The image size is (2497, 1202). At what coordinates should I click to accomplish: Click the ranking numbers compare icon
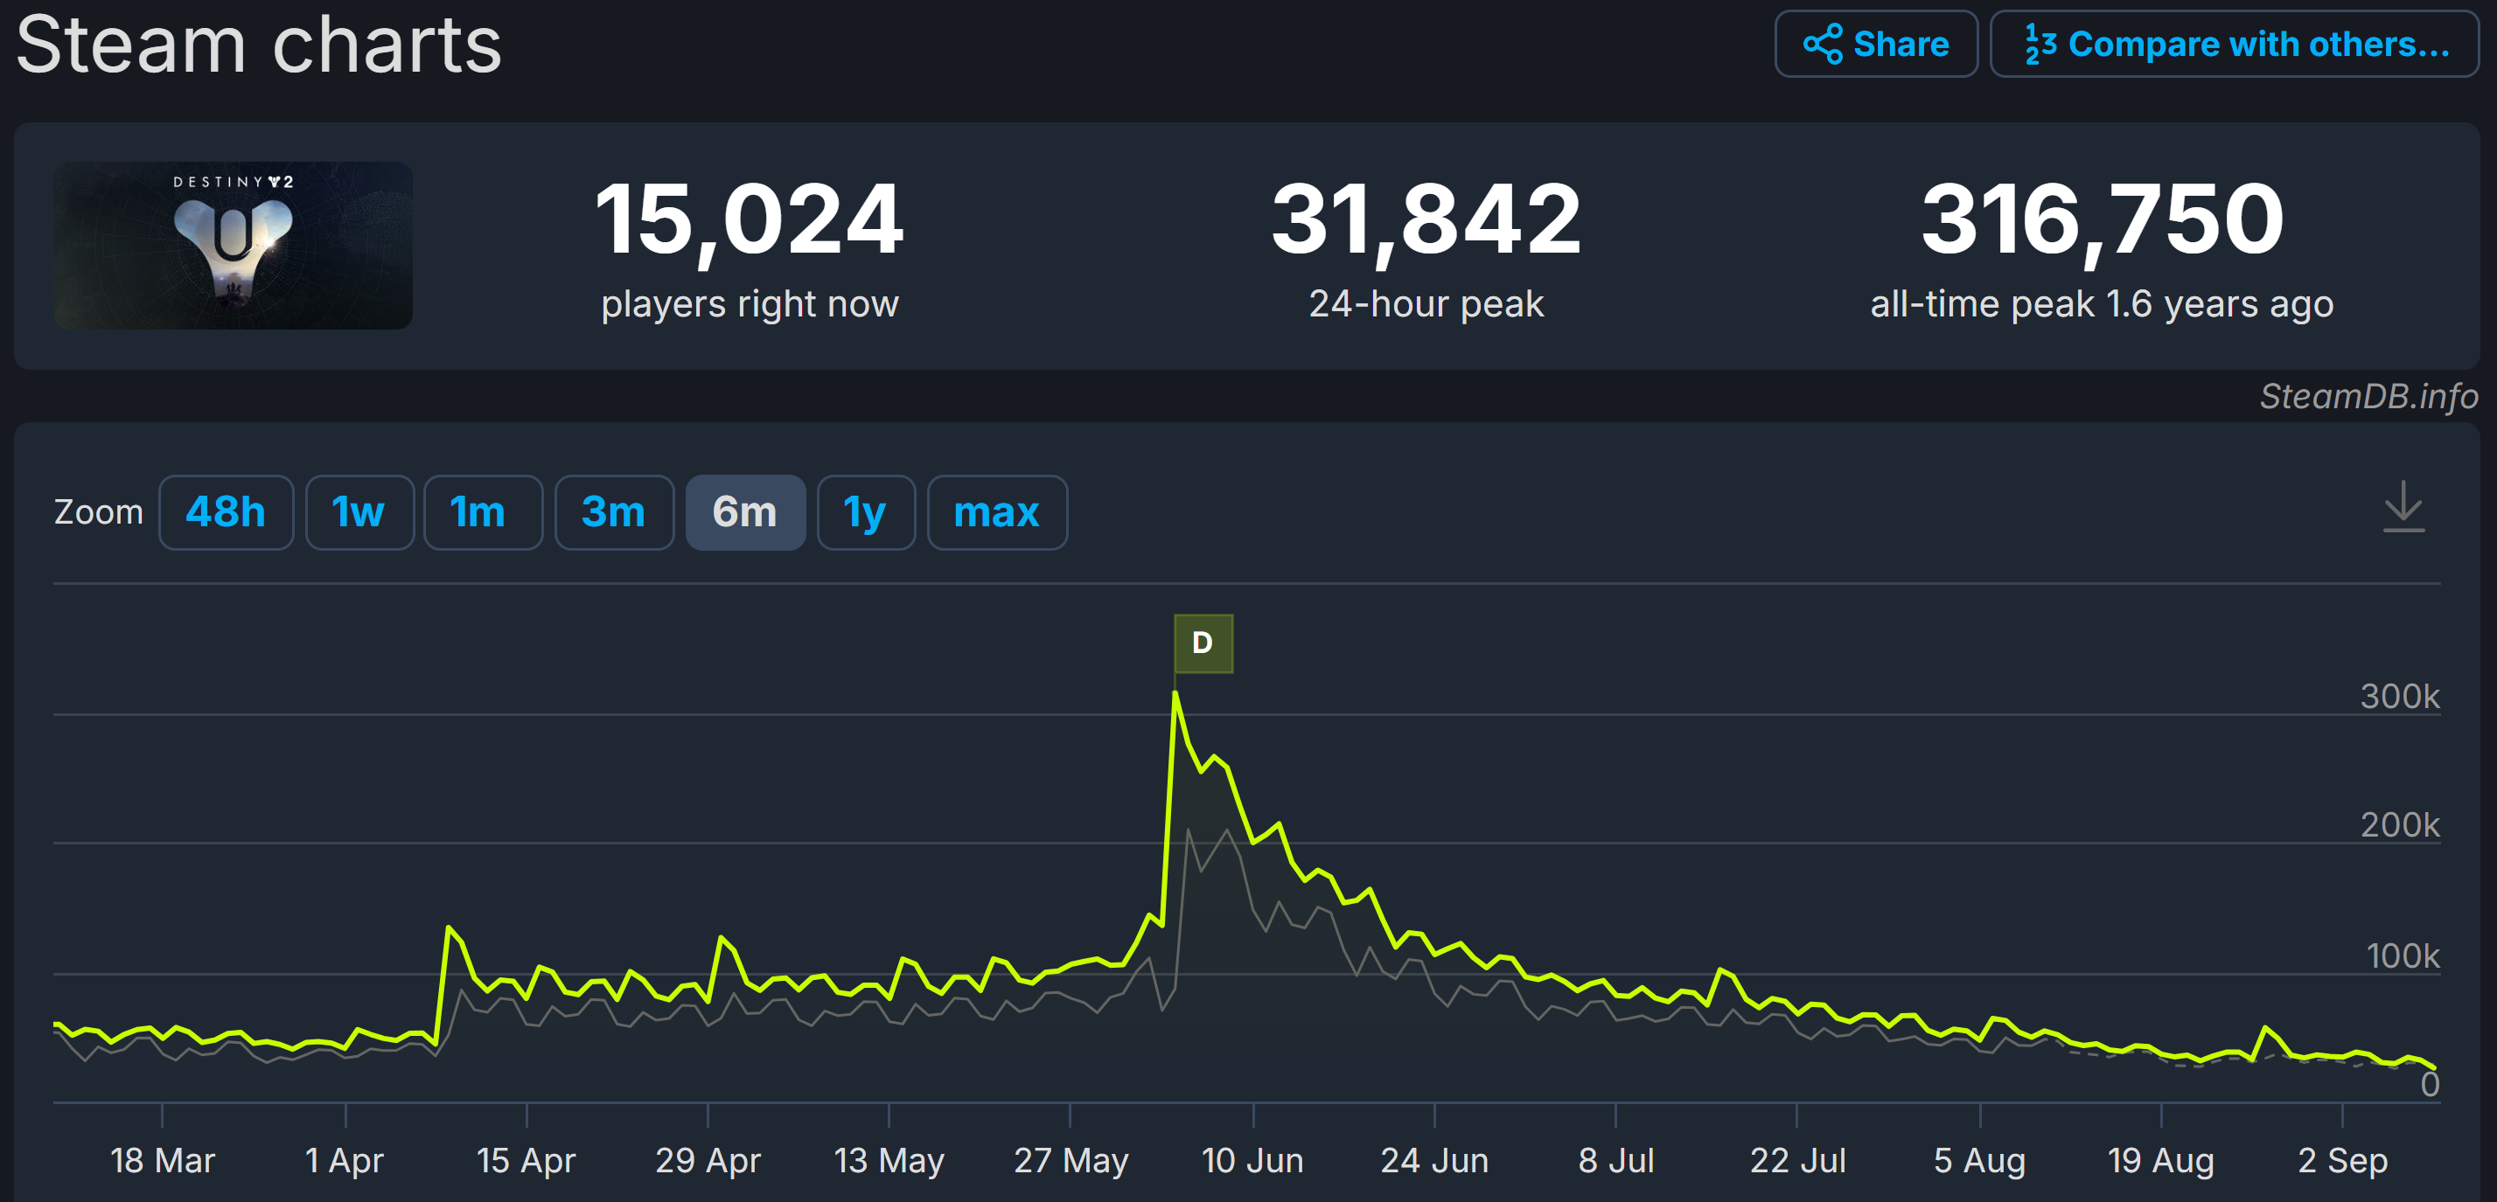pos(2040,45)
